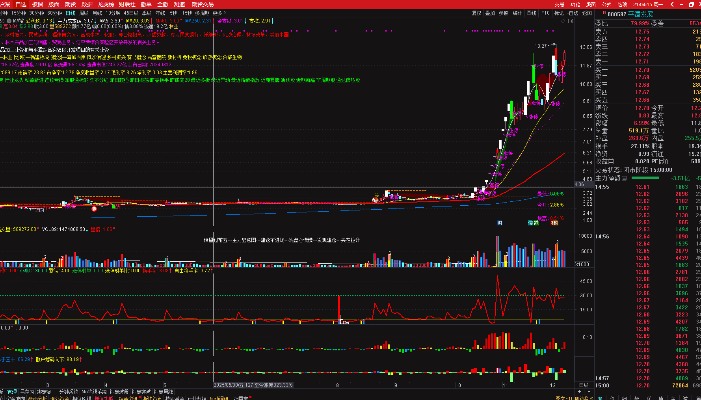Click the minus zoom icon below chart
Viewport: 701px width, 400px height.
pos(589,392)
